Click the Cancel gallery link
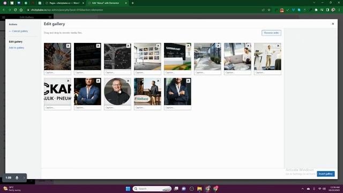The width and height of the screenshot is (343, 193). coord(18,31)
